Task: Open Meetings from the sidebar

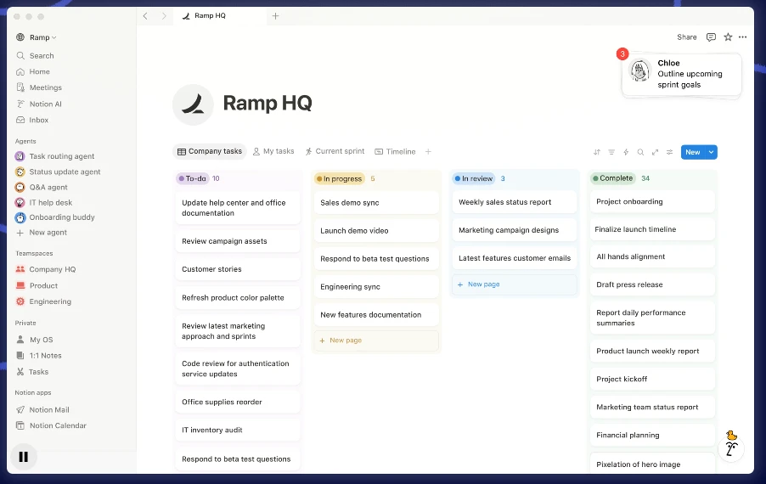Action: tap(38, 87)
